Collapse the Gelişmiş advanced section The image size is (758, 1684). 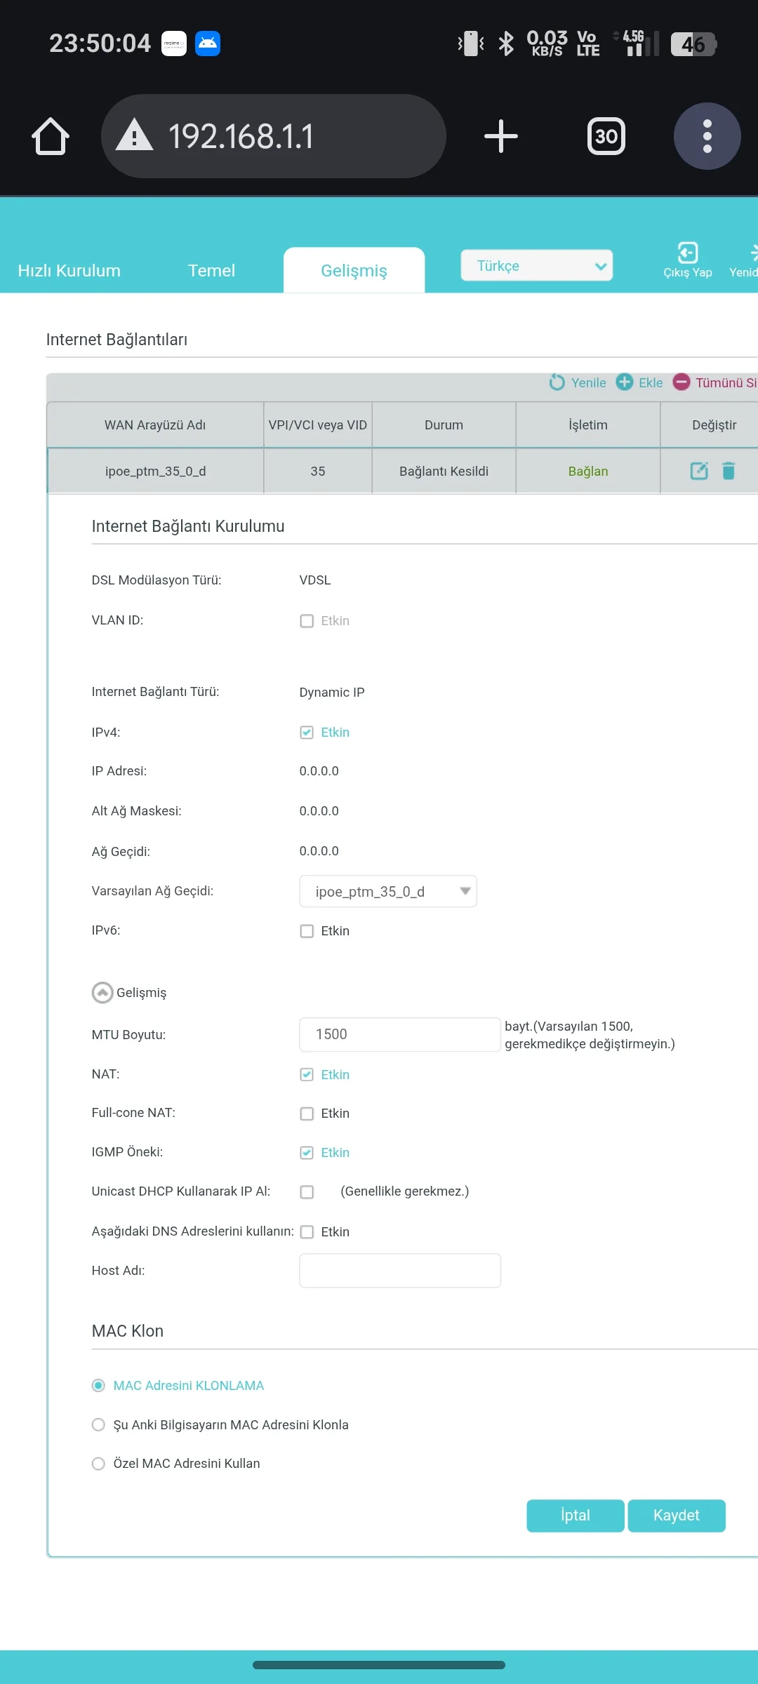[102, 993]
